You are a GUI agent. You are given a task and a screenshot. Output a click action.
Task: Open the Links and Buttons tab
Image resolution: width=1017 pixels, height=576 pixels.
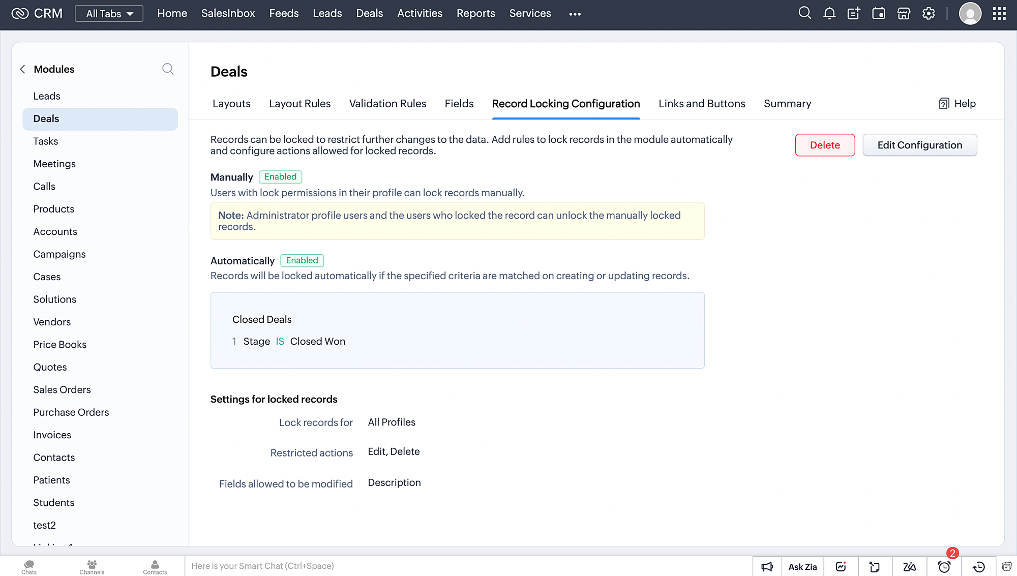pos(702,104)
